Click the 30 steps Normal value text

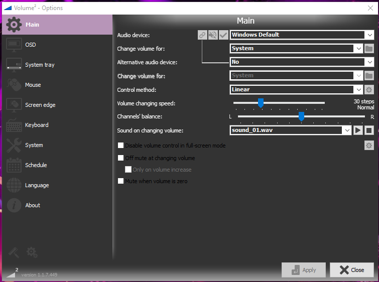tap(364, 104)
